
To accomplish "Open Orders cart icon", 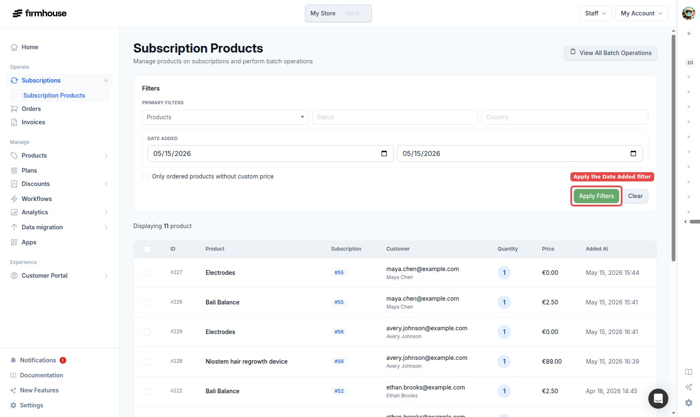I will pyautogui.click(x=14, y=109).
